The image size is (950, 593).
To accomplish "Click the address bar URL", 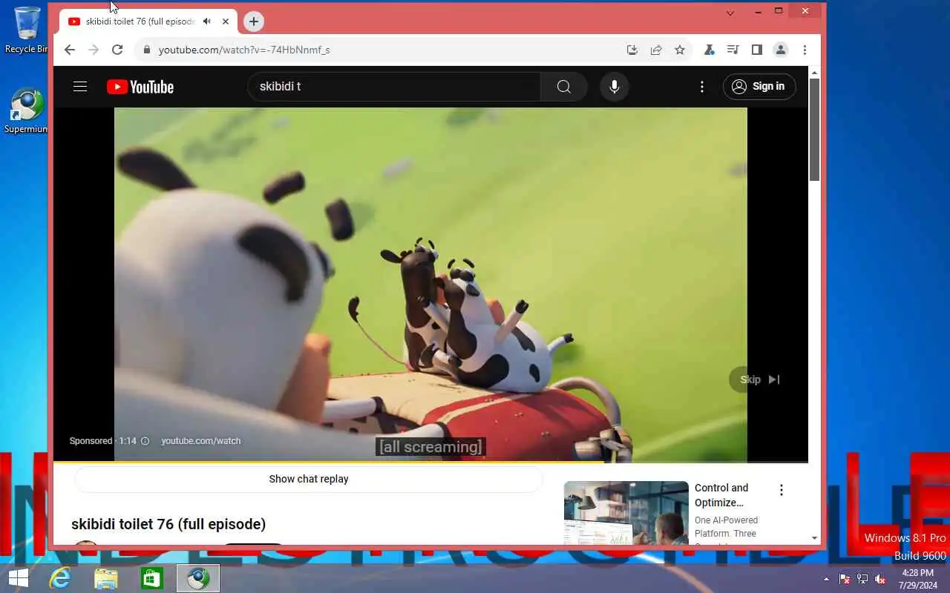I will pos(244,50).
